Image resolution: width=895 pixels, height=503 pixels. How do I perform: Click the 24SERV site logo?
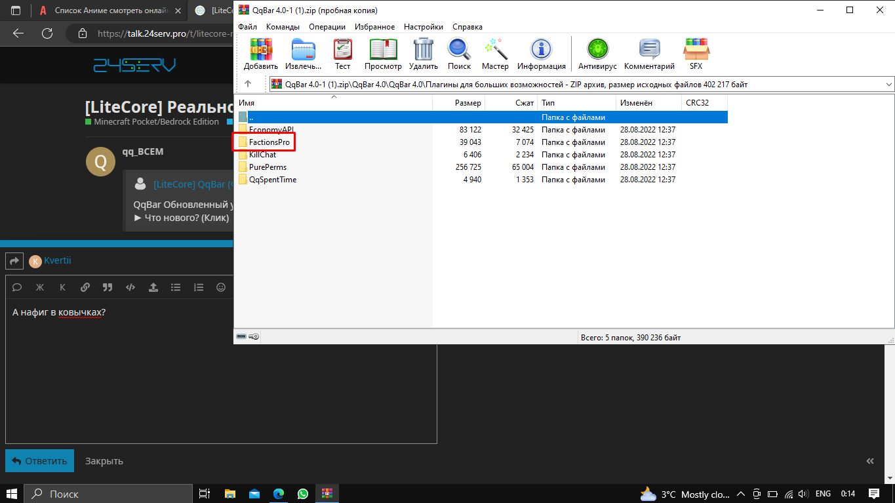click(134, 65)
